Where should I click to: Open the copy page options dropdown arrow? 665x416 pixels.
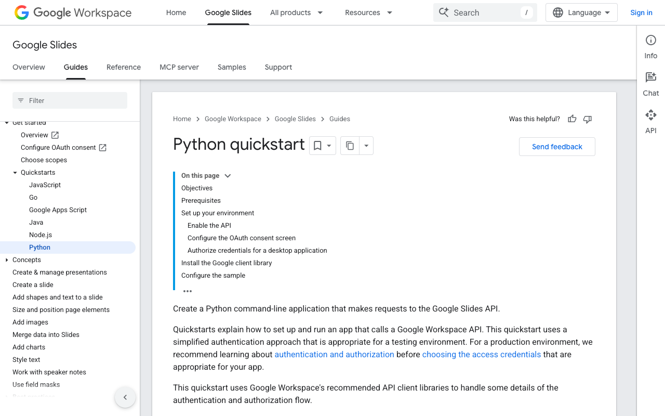tap(366, 146)
